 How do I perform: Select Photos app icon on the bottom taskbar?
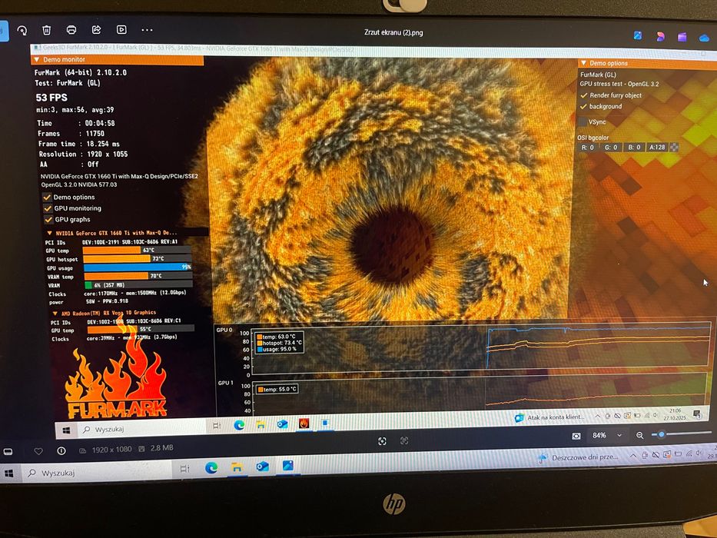coord(288,465)
